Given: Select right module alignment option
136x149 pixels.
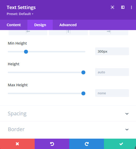Looking at the screenshot, I should (109, 33).
